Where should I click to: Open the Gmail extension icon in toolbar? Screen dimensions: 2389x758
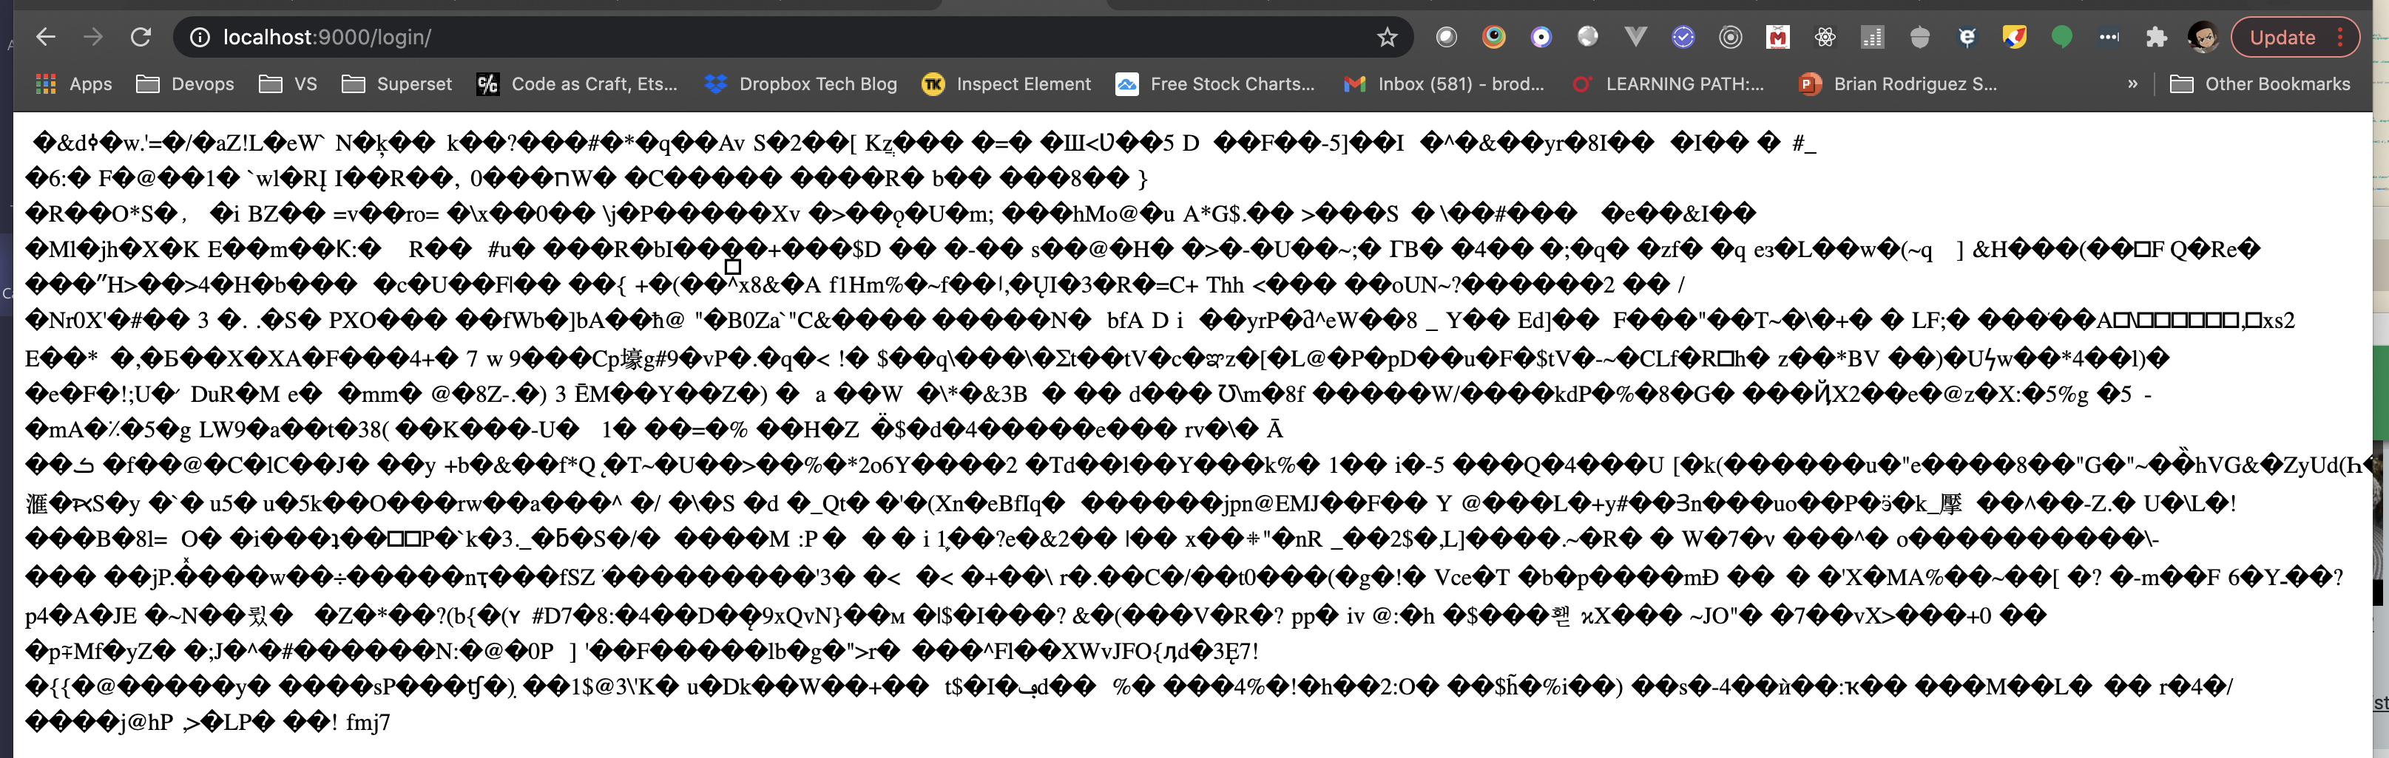pos(1777,37)
